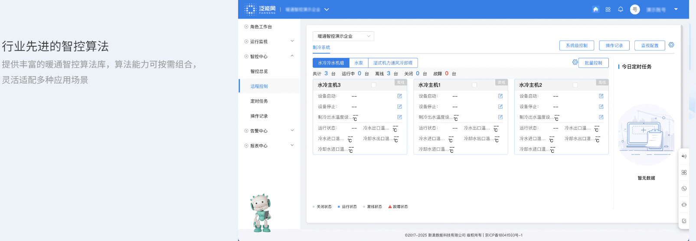Edit 设备启动 for 水冷主机2
The image size is (696, 241).
point(601,96)
